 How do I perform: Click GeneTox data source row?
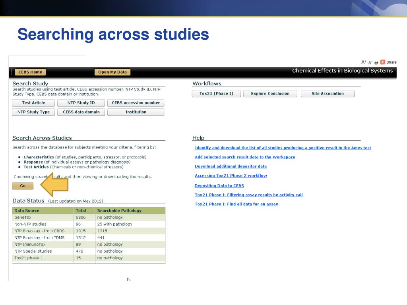pos(89,217)
